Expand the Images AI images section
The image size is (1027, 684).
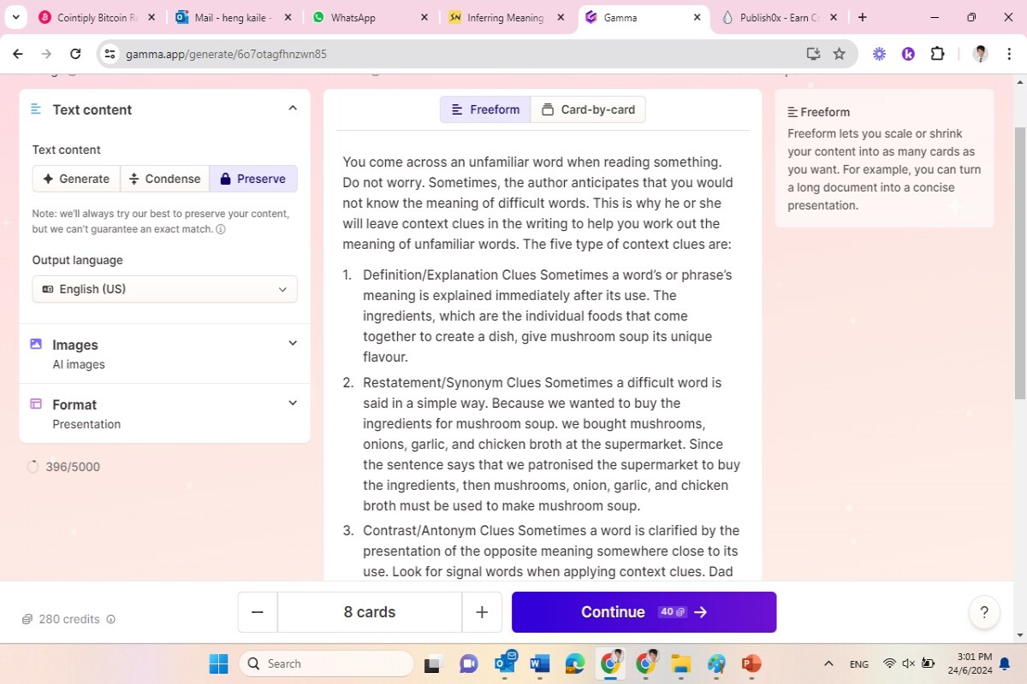click(x=165, y=354)
